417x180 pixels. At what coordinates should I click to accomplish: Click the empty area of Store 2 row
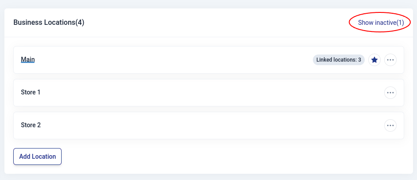click(x=199, y=125)
